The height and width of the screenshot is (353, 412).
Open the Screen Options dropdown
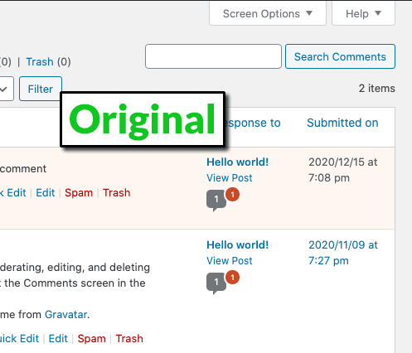tap(268, 13)
